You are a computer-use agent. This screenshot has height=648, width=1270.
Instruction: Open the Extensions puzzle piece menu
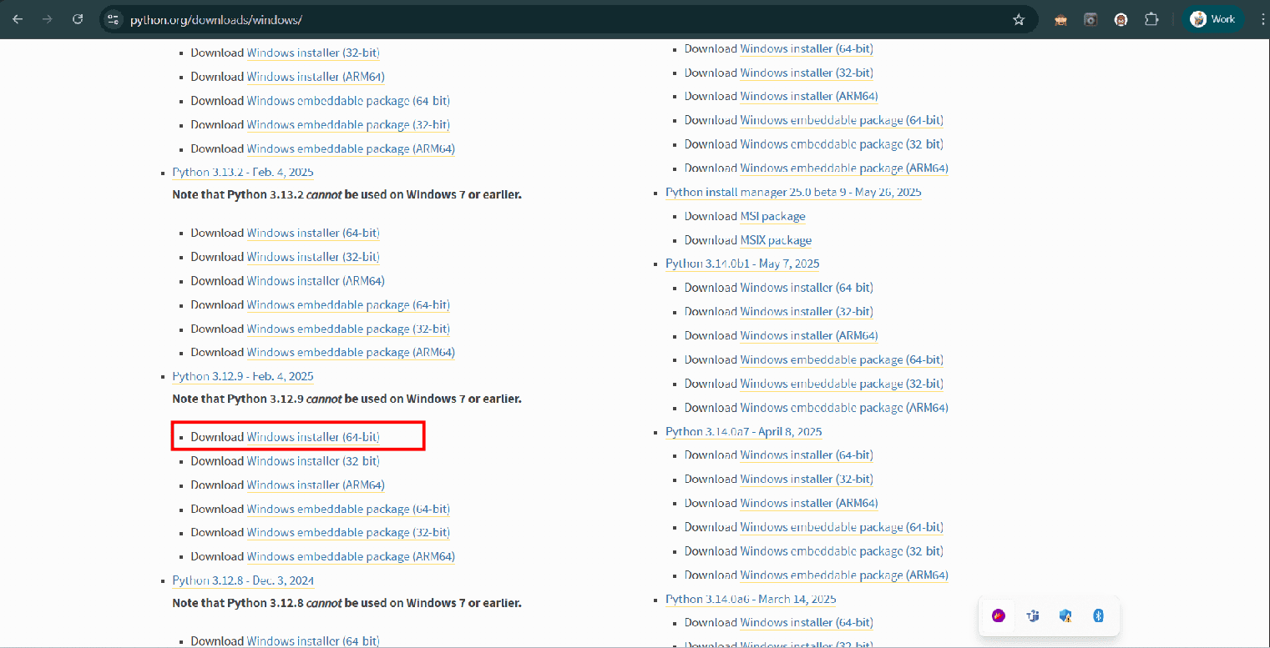[x=1151, y=19]
